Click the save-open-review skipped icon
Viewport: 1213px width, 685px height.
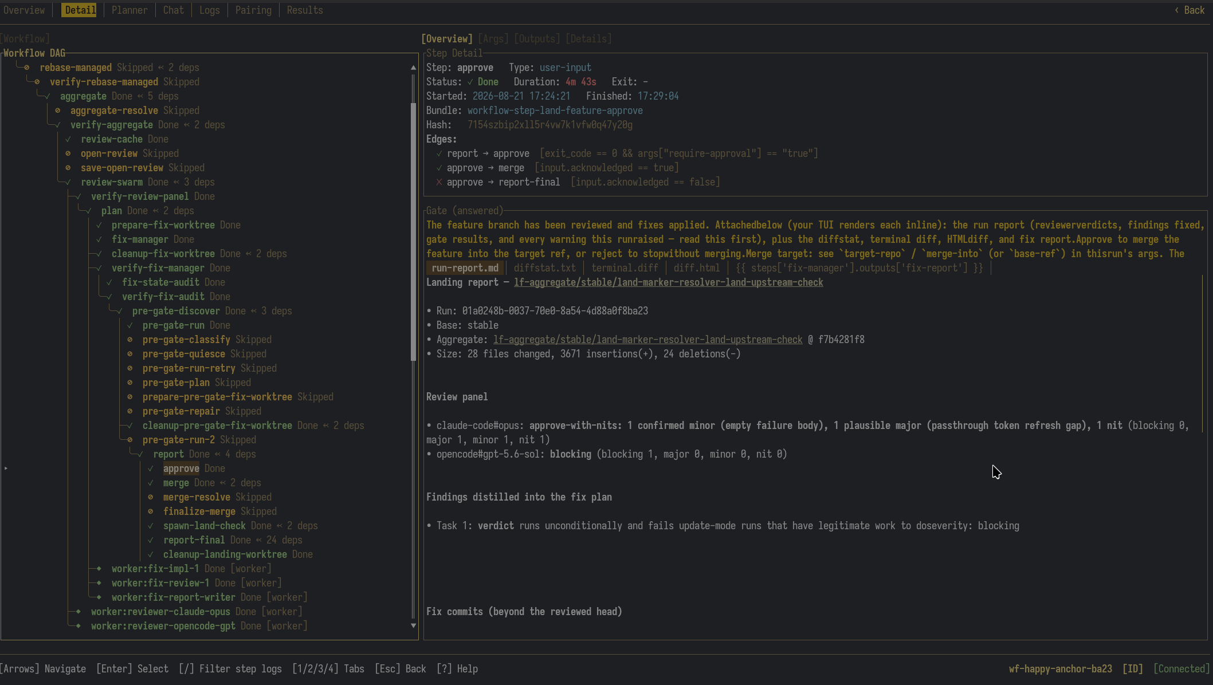(x=68, y=168)
